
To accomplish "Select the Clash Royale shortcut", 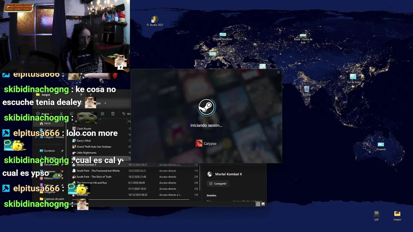I will [x=84, y=129].
